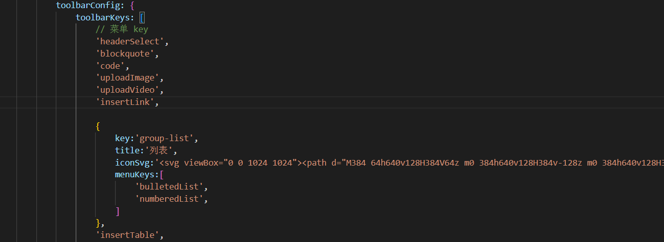Viewport: 664px width, 242px height.
Task: Click the 'uploadVideo' string
Action: point(129,90)
